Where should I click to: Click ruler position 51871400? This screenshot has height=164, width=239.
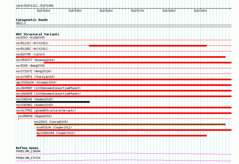(x=44, y=11)
